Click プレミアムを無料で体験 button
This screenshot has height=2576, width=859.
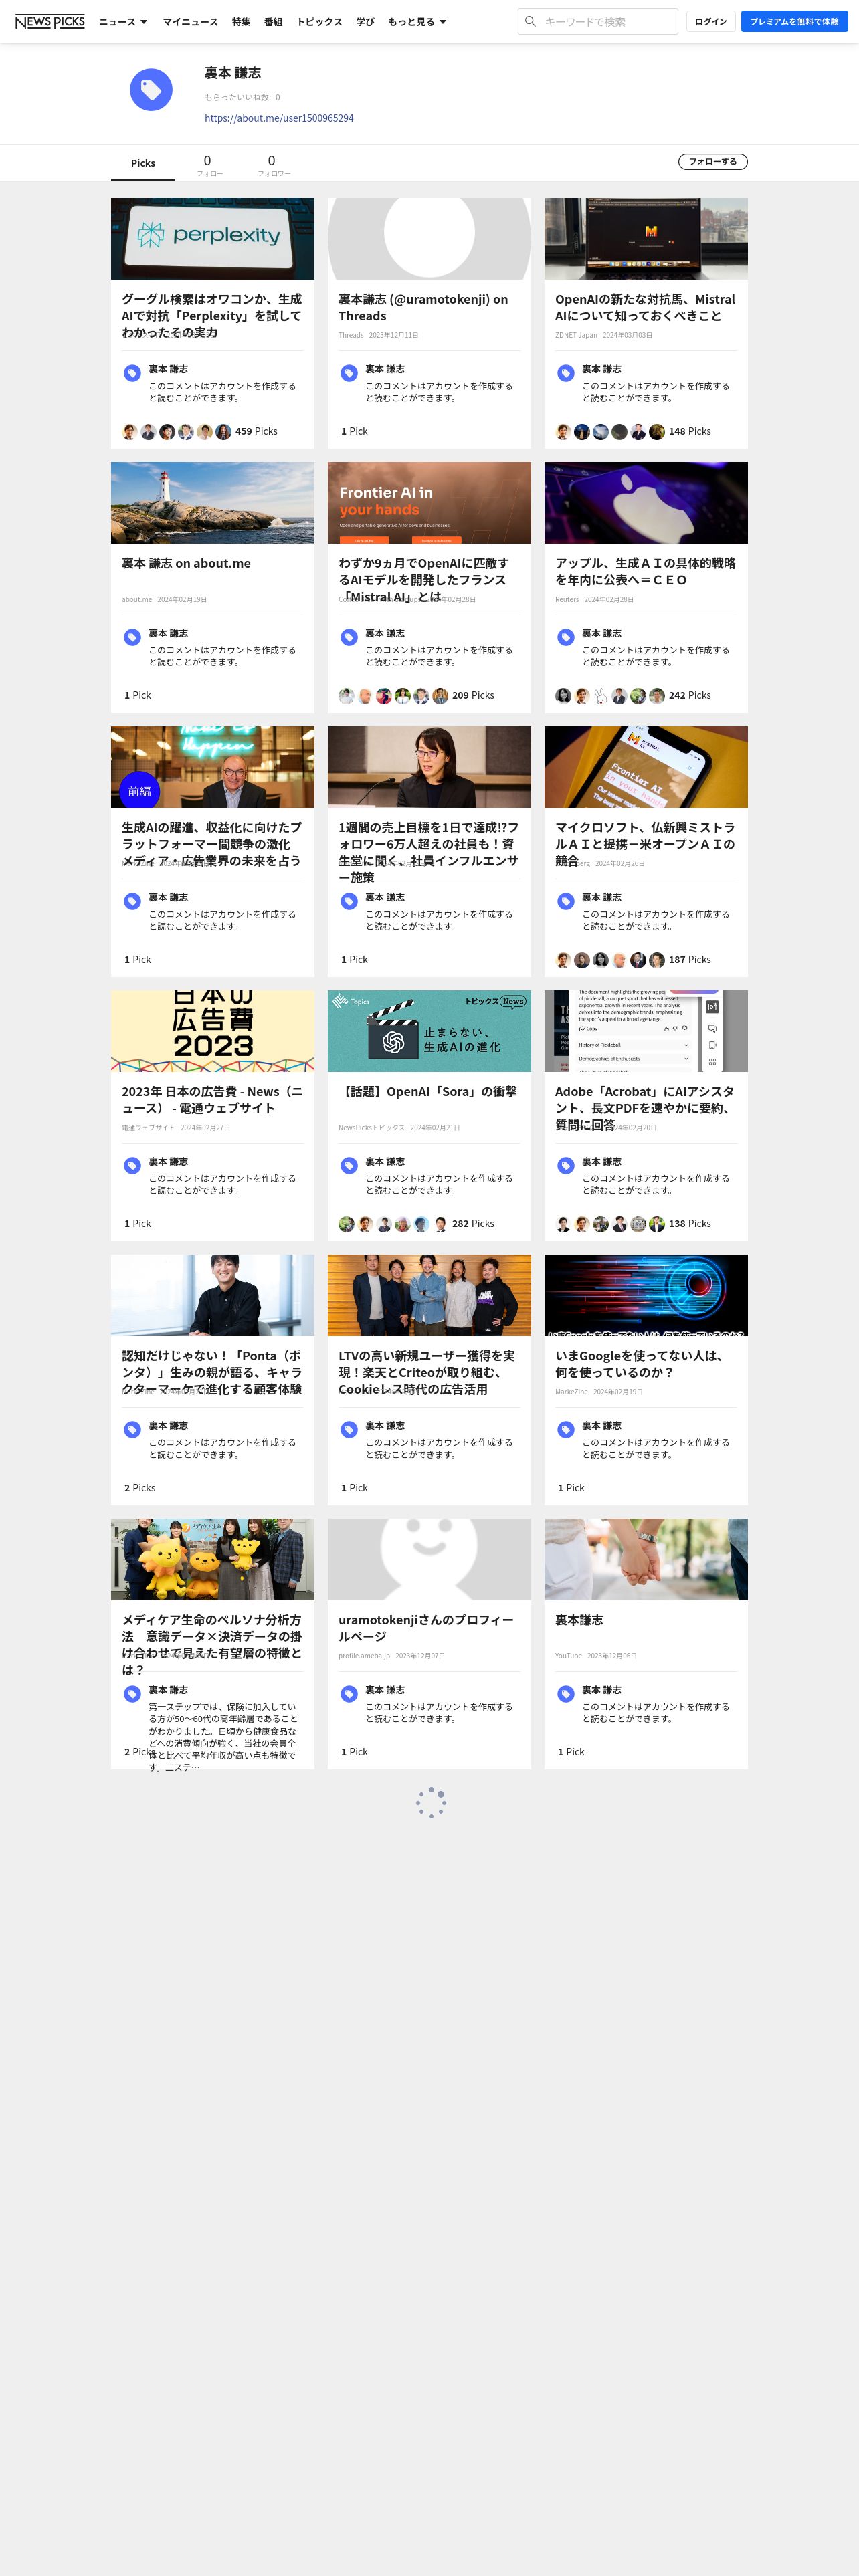[x=794, y=21]
